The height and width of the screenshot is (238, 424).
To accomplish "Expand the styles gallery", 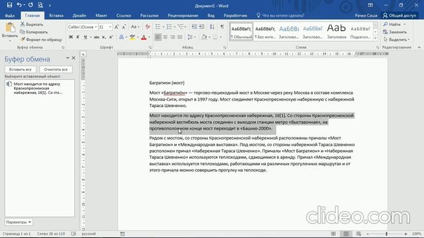I will click(376, 38).
